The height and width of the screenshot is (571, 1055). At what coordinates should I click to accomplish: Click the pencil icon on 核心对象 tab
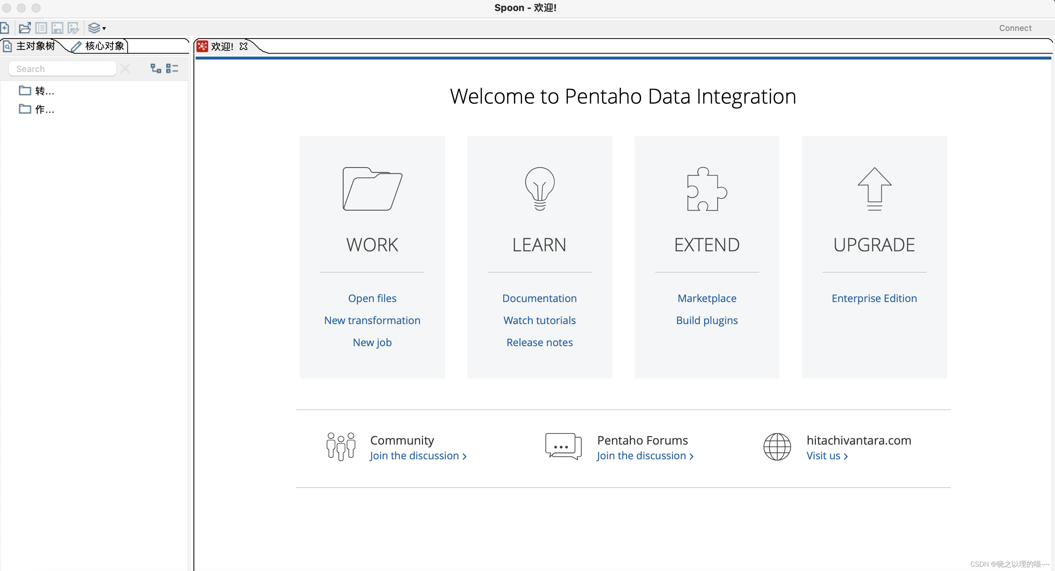click(x=76, y=46)
